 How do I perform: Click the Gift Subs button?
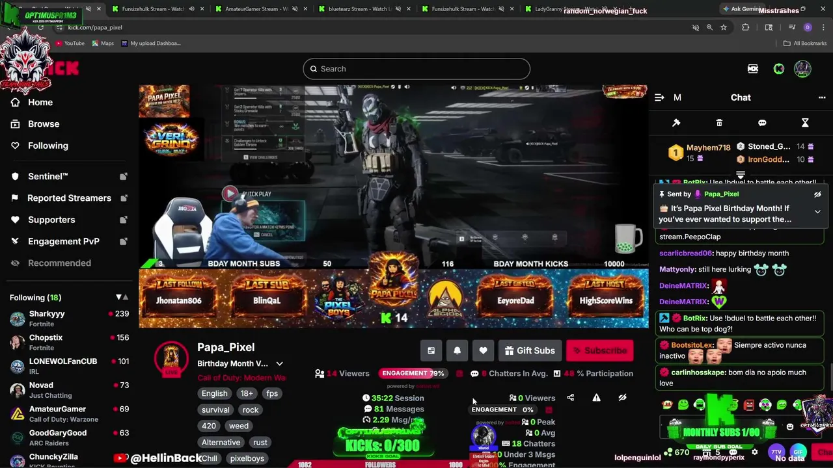529,350
